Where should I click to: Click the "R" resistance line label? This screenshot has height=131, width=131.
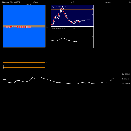click(46, 63)
